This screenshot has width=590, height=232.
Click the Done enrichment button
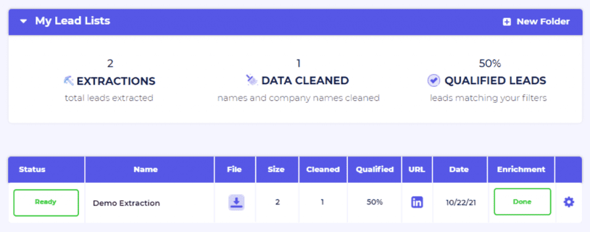(x=522, y=202)
